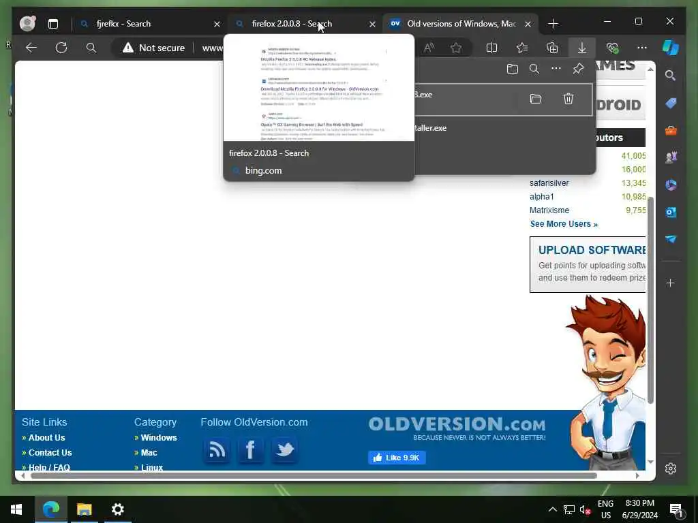This screenshot has height=523, width=698.
Task: Refresh the current page
Action: tap(61, 48)
